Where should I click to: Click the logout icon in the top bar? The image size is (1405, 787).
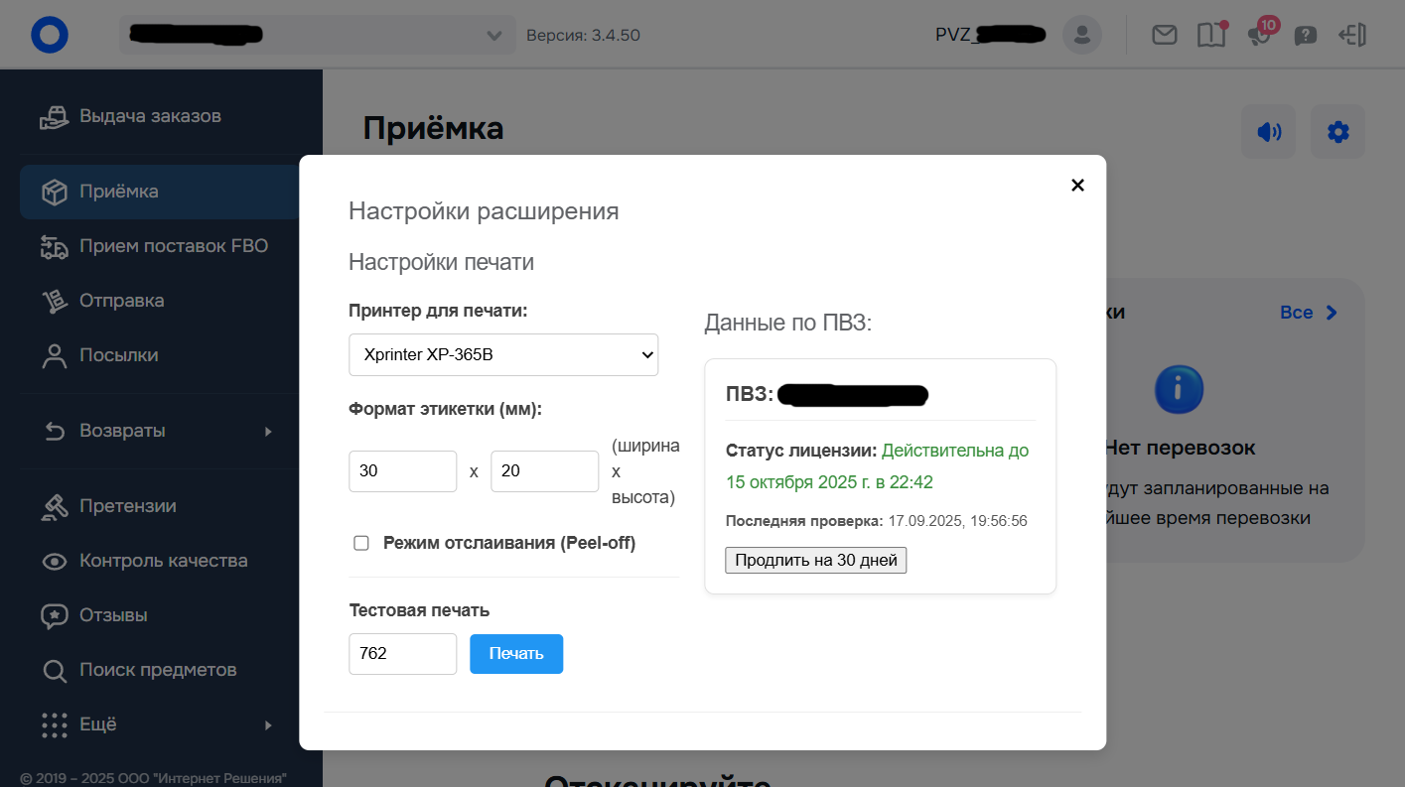1351,35
